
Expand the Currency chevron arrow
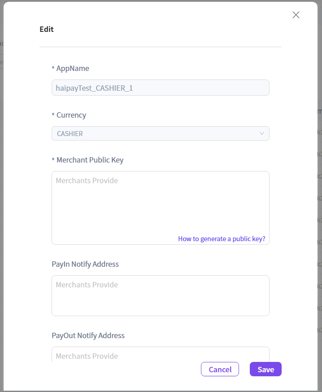[x=262, y=133]
